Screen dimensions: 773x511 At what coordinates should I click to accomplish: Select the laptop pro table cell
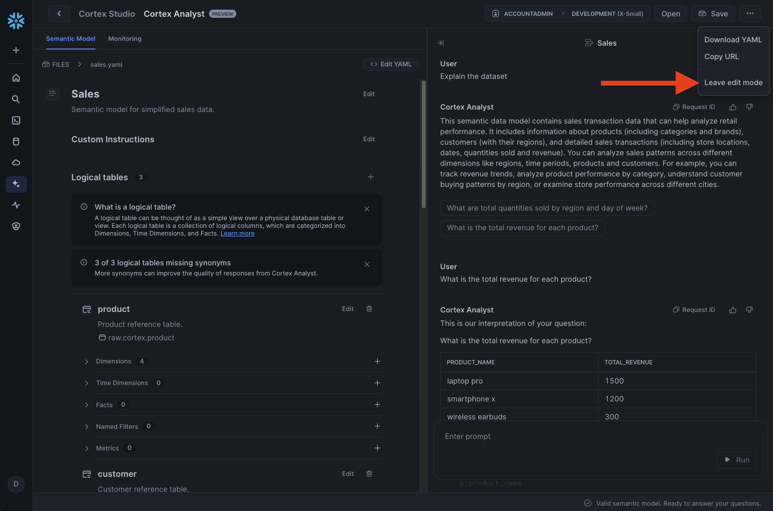point(519,381)
